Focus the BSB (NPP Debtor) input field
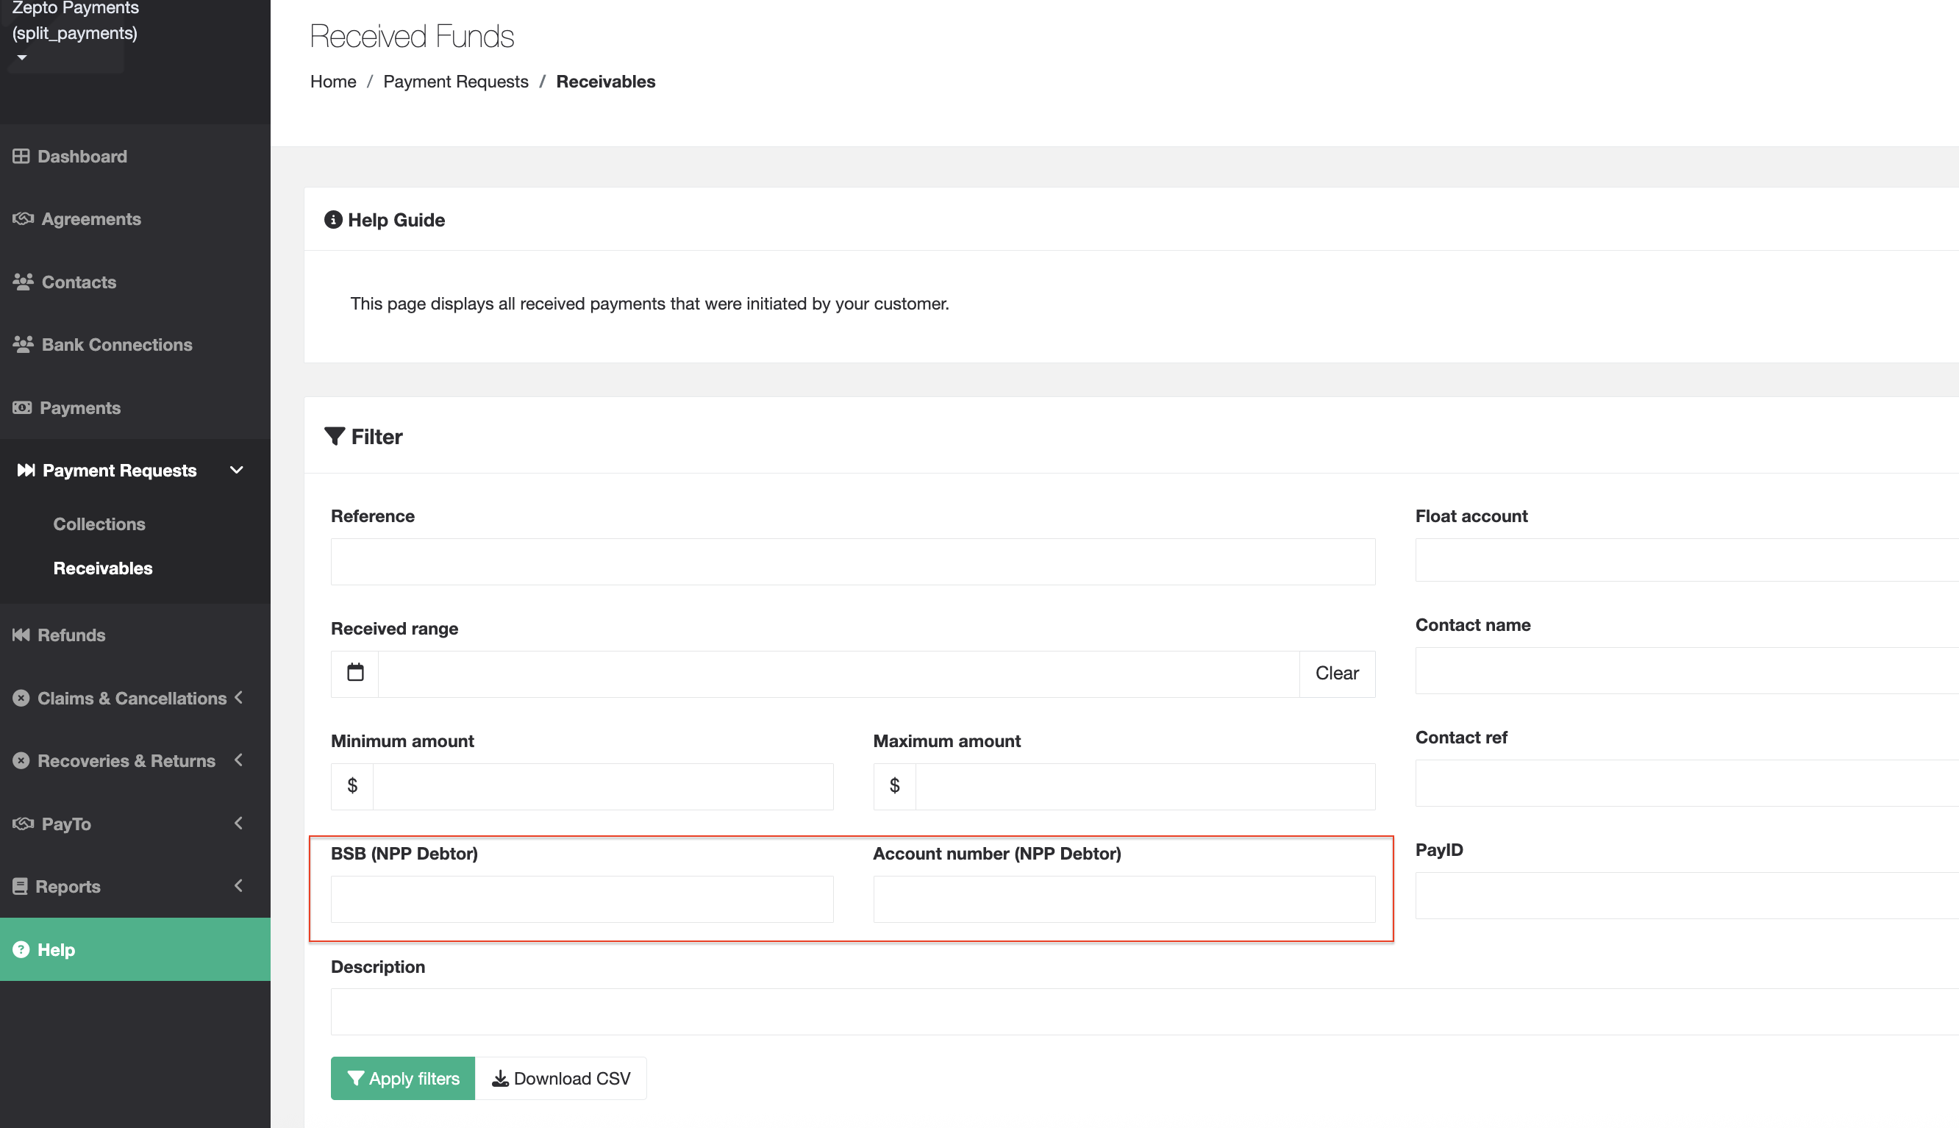 (582, 899)
